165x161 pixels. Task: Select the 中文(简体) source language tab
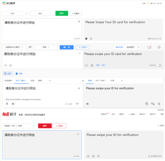(x=21, y=80)
